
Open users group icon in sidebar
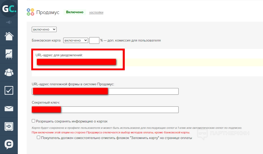9,72
